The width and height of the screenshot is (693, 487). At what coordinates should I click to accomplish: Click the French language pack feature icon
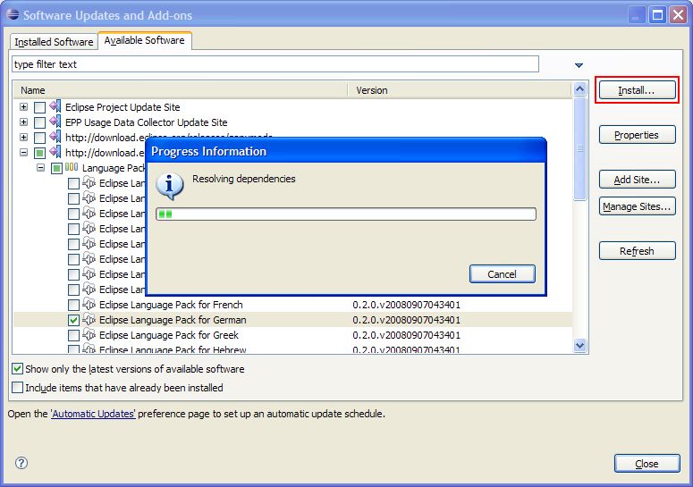tap(89, 304)
